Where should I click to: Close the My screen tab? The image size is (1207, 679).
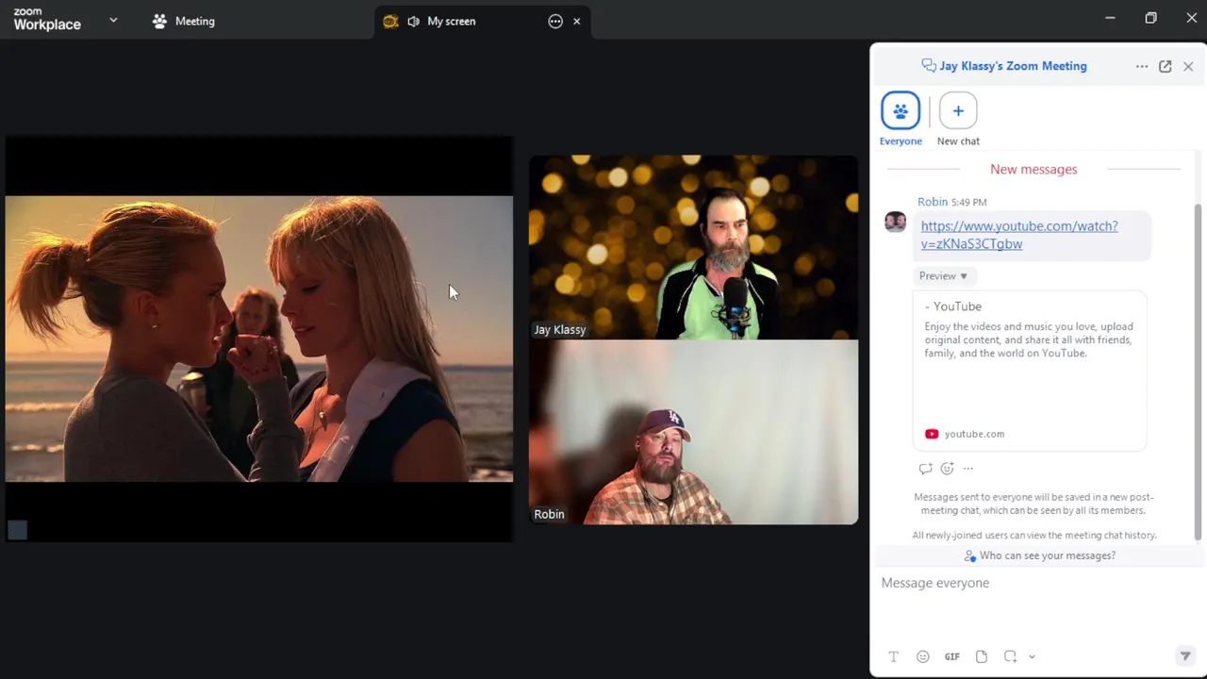[x=576, y=21]
